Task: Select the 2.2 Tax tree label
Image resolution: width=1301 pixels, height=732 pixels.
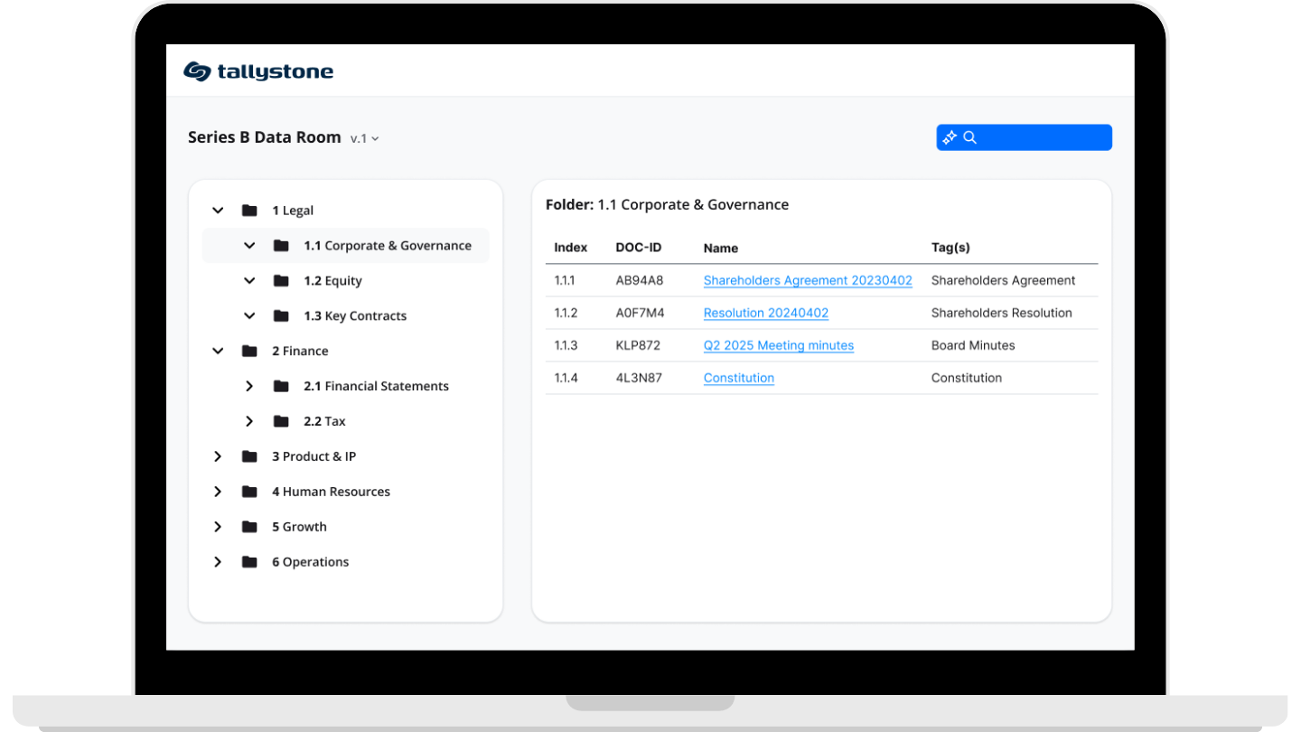Action: tap(324, 421)
